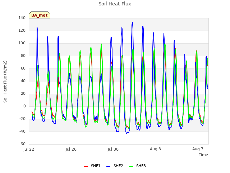The width and height of the screenshot is (230, 173).
Task: Click the Time x-axis label
Action: pos(203,155)
